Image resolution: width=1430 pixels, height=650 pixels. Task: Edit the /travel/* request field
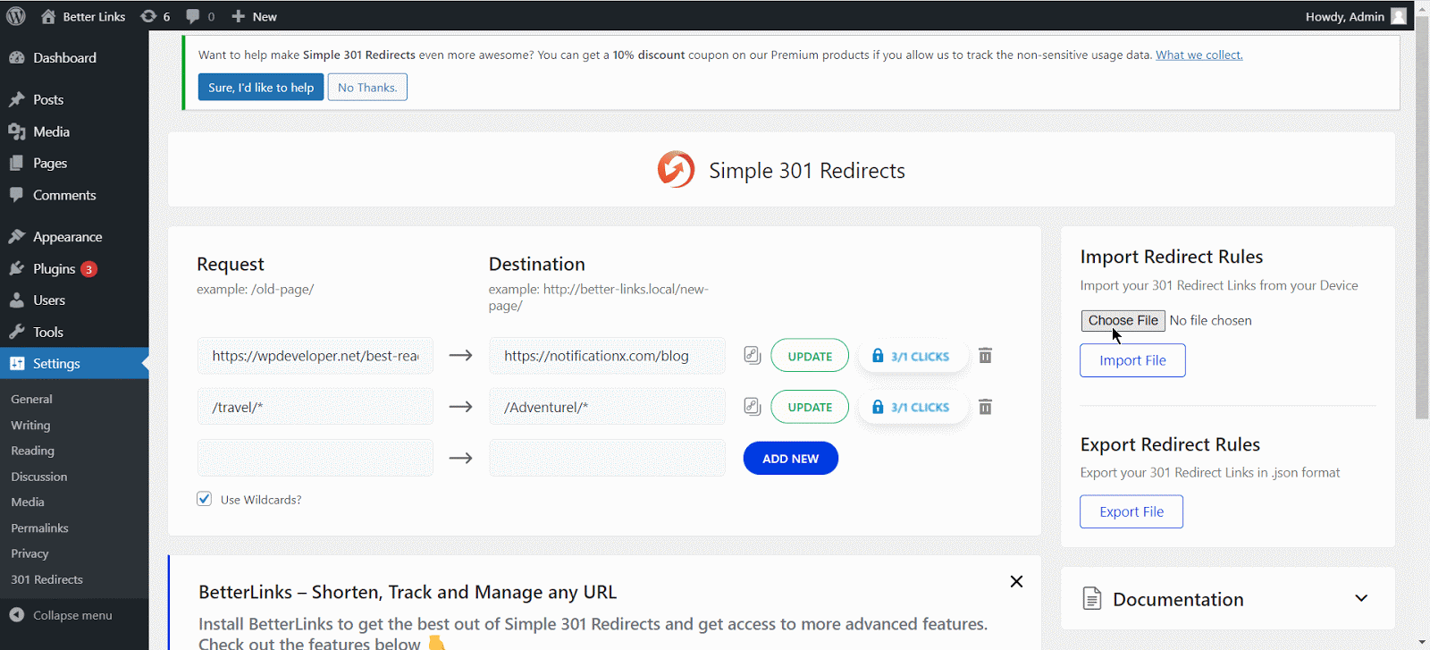(x=315, y=407)
